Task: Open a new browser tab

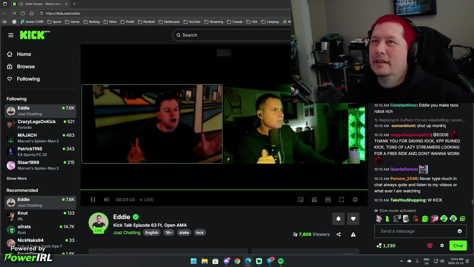Action: pos(74,4)
